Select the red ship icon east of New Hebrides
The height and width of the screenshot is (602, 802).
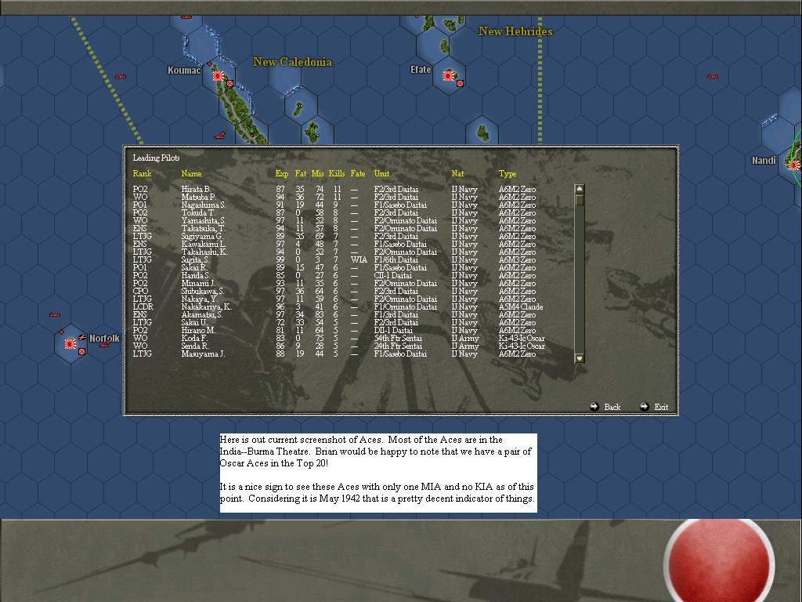tap(712, 76)
